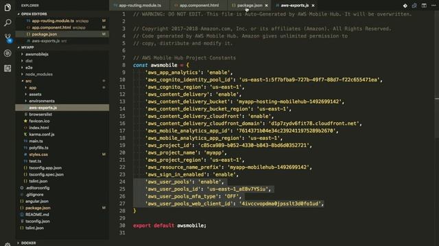The width and height of the screenshot is (439, 246).
Task: Click 'export default' on line 30
Action: 154,225
